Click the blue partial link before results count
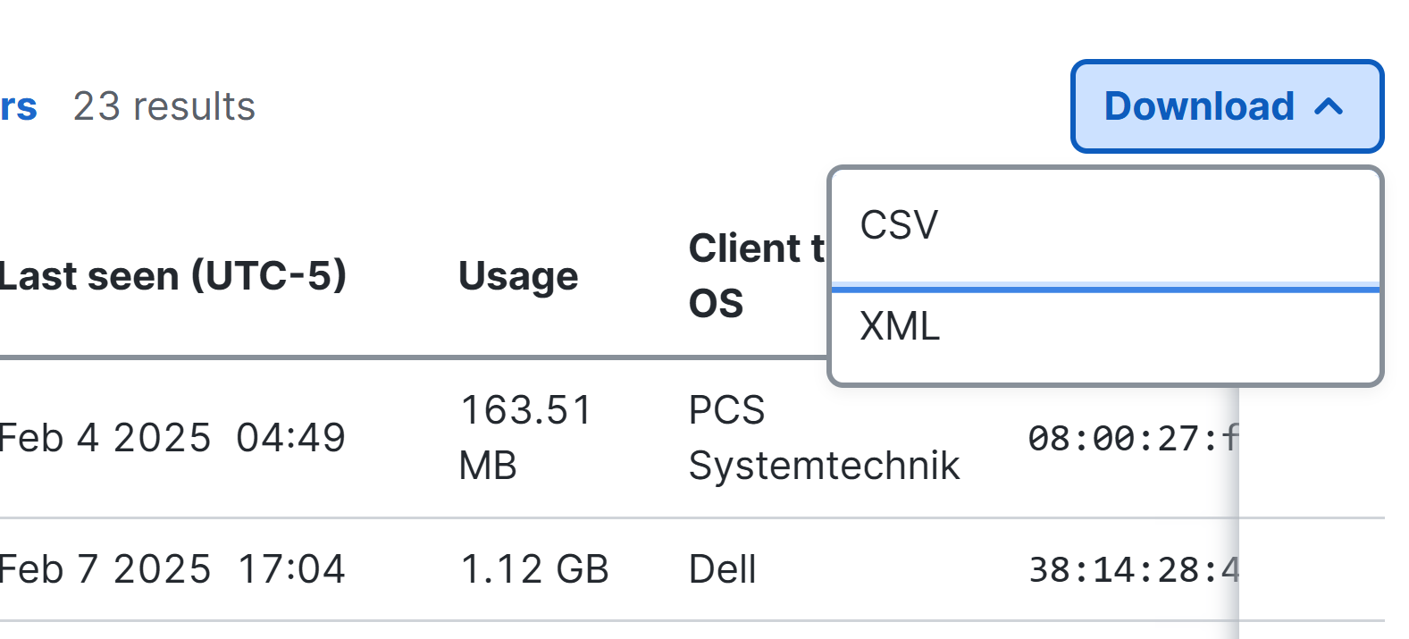The width and height of the screenshot is (1409, 639). pyautogui.click(x=18, y=107)
